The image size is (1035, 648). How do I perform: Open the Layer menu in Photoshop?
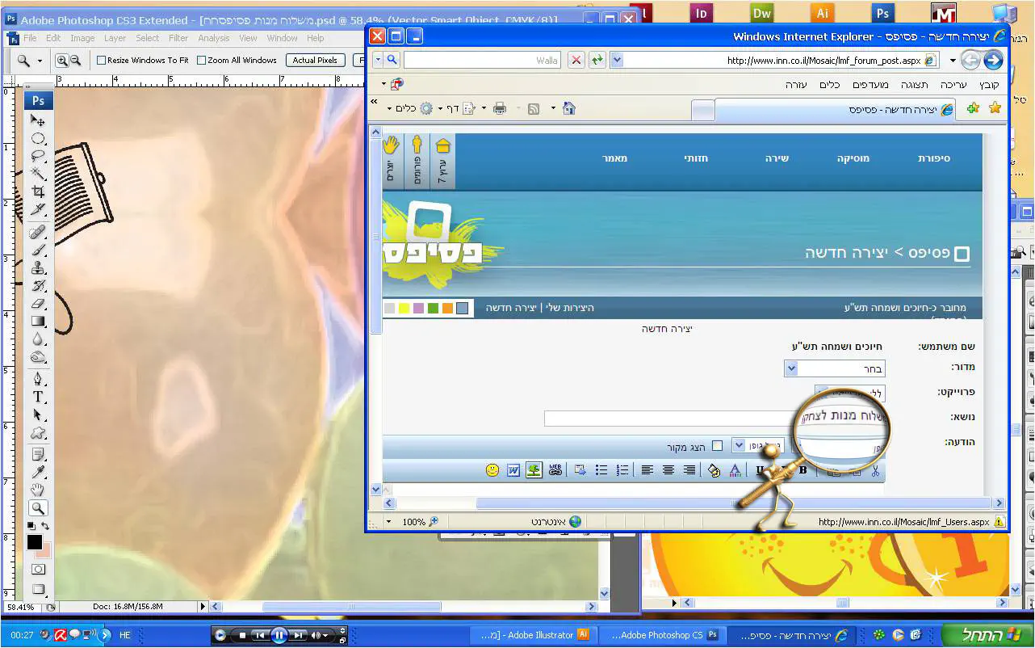115,38
